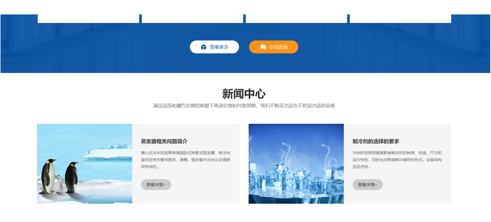Open the ice cubes news thumbnail image
The height and width of the screenshot is (222, 491).
(296, 163)
